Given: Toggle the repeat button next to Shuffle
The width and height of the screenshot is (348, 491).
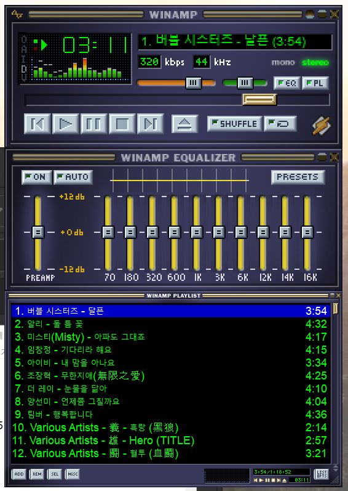Looking at the screenshot, I should click(280, 124).
